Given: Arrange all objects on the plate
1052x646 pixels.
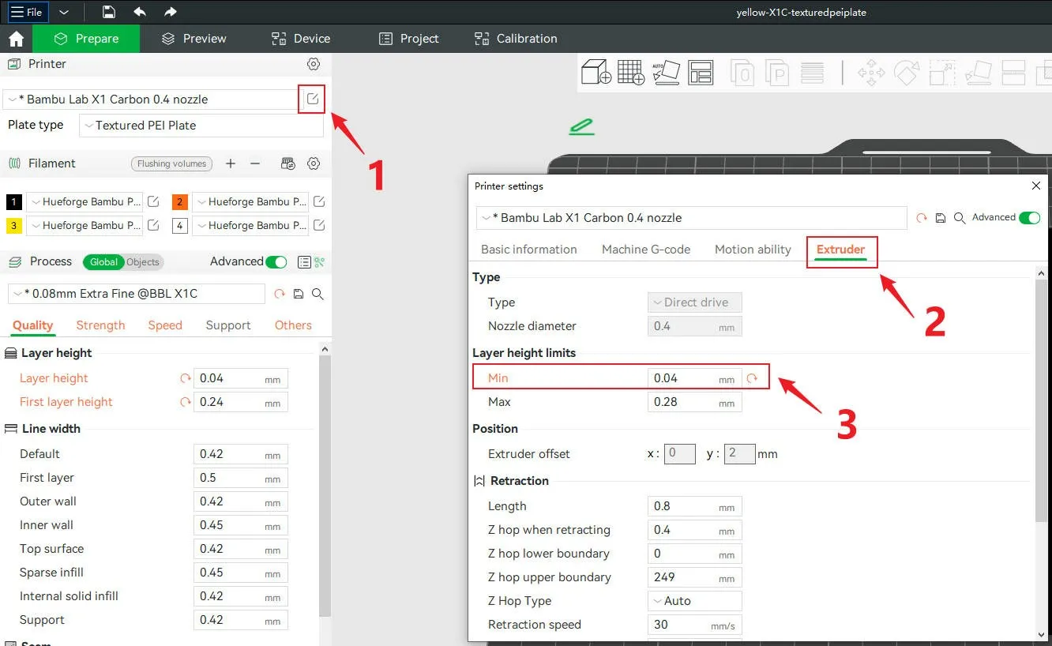Looking at the screenshot, I should (x=701, y=72).
